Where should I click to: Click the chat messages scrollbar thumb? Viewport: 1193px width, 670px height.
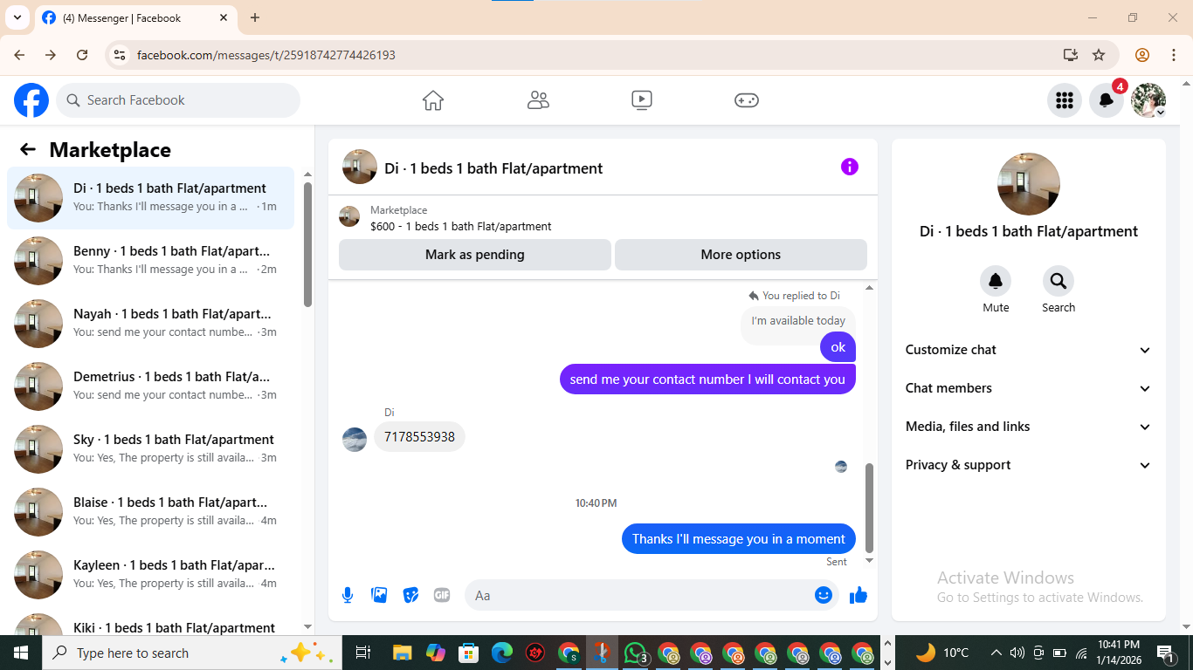[x=869, y=508]
